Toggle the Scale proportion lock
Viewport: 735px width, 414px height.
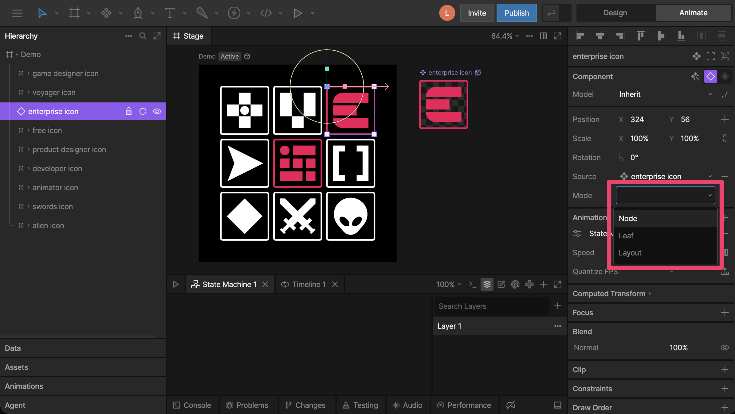725,139
